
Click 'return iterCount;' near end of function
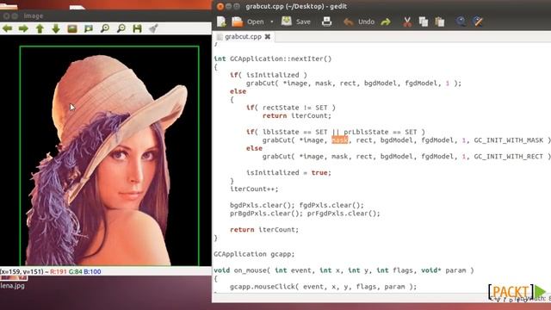(x=264, y=230)
